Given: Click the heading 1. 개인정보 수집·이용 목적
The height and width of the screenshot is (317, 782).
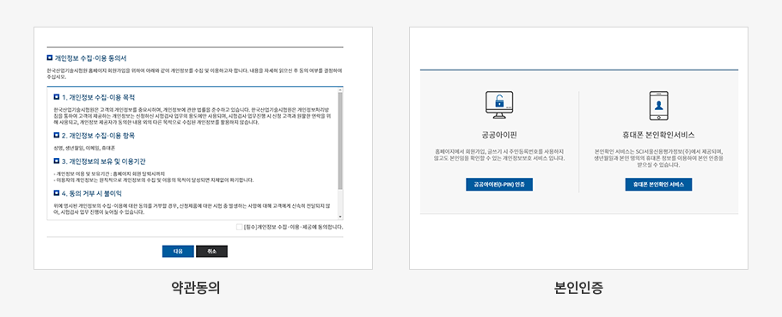Looking at the screenshot, I should coord(98,97).
